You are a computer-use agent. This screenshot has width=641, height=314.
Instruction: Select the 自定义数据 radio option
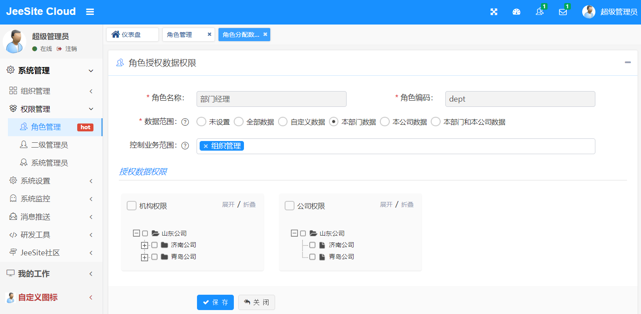tap(283, 122)
